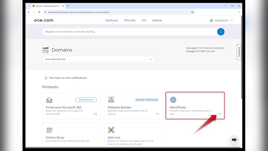This screenshot has width=268, height=151.
Task: Open the Dashboard tab
Action: pos(111,20)
